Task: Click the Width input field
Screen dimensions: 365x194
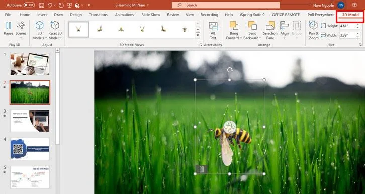Action: click(348, 35)
